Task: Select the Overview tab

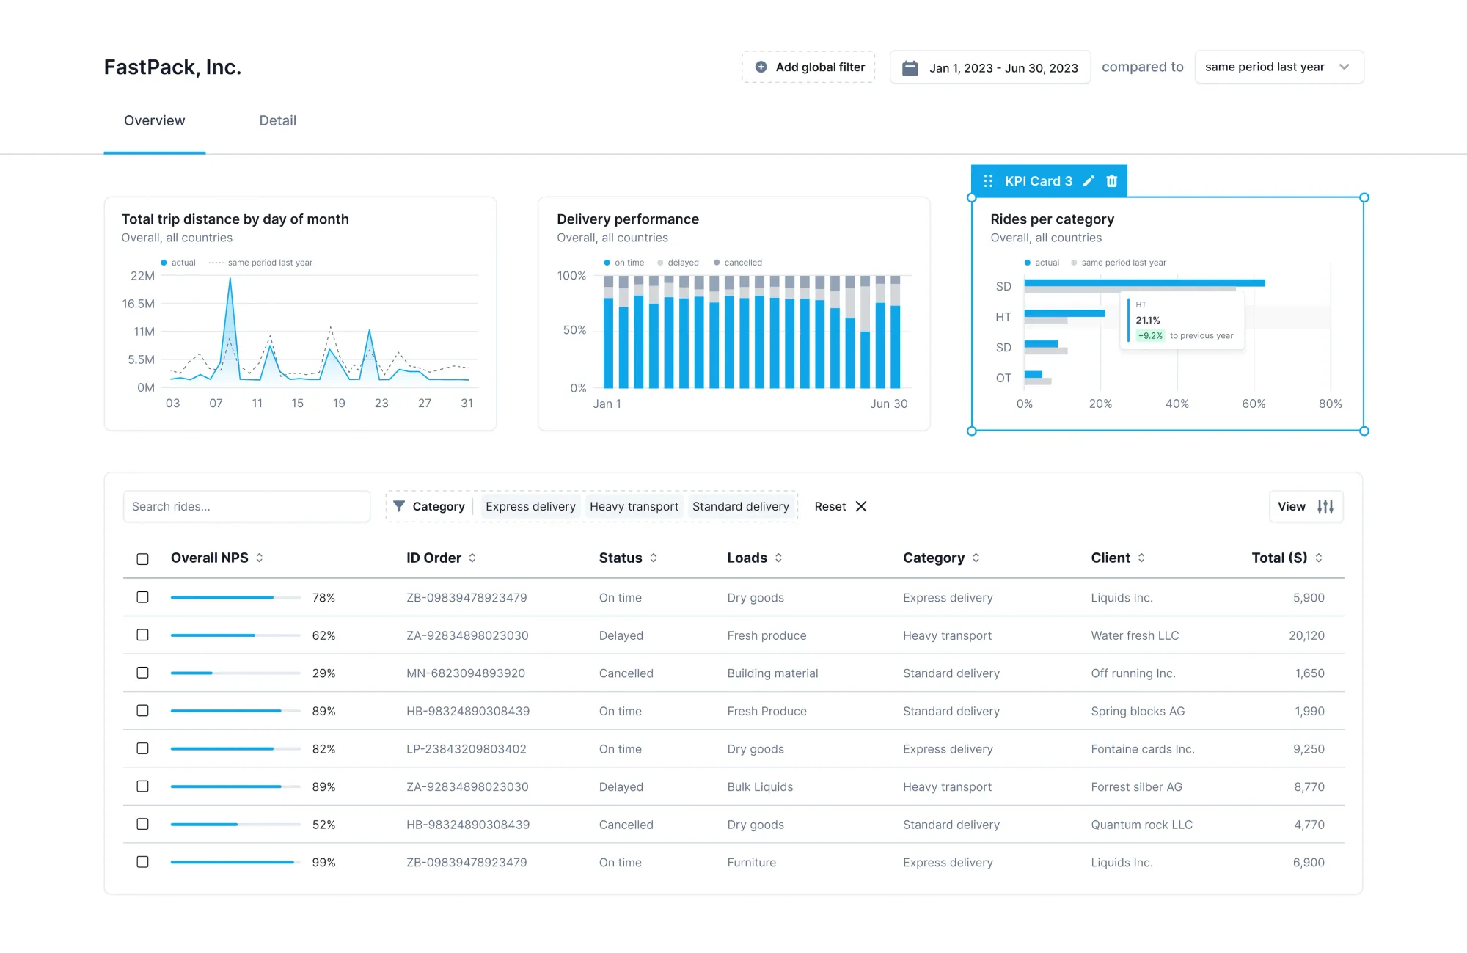Action: click(x=154, y=120)
